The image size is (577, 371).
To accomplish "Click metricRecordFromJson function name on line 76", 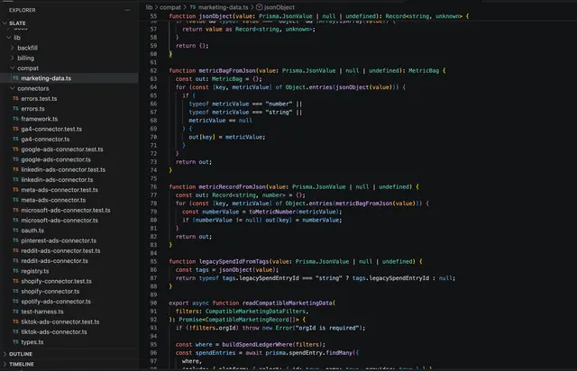I will 233,186.
